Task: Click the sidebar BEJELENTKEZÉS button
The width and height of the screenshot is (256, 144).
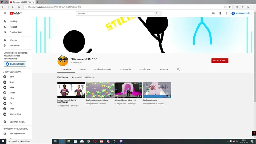Action: tap(15, 64)
